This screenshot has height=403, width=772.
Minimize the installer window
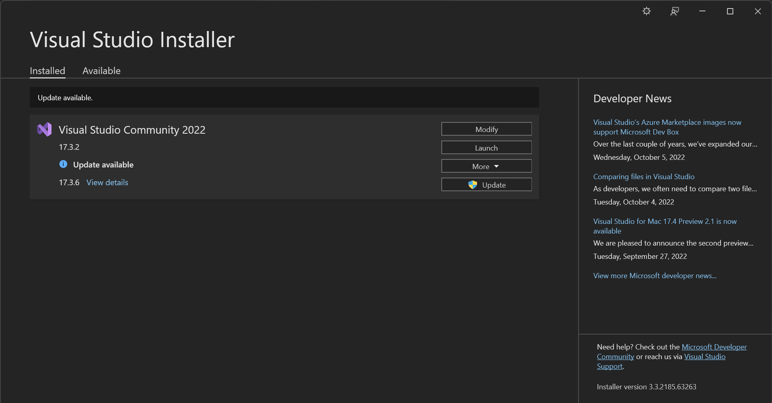click(x=702, y=11)
